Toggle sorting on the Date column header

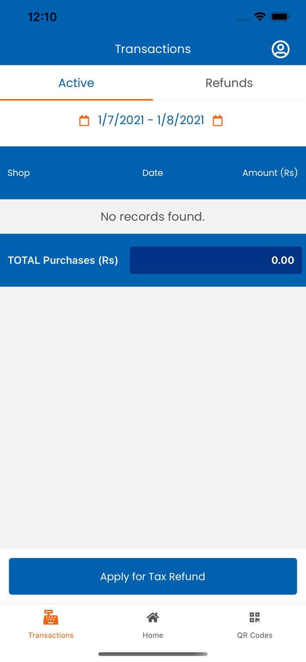(153, 173)
